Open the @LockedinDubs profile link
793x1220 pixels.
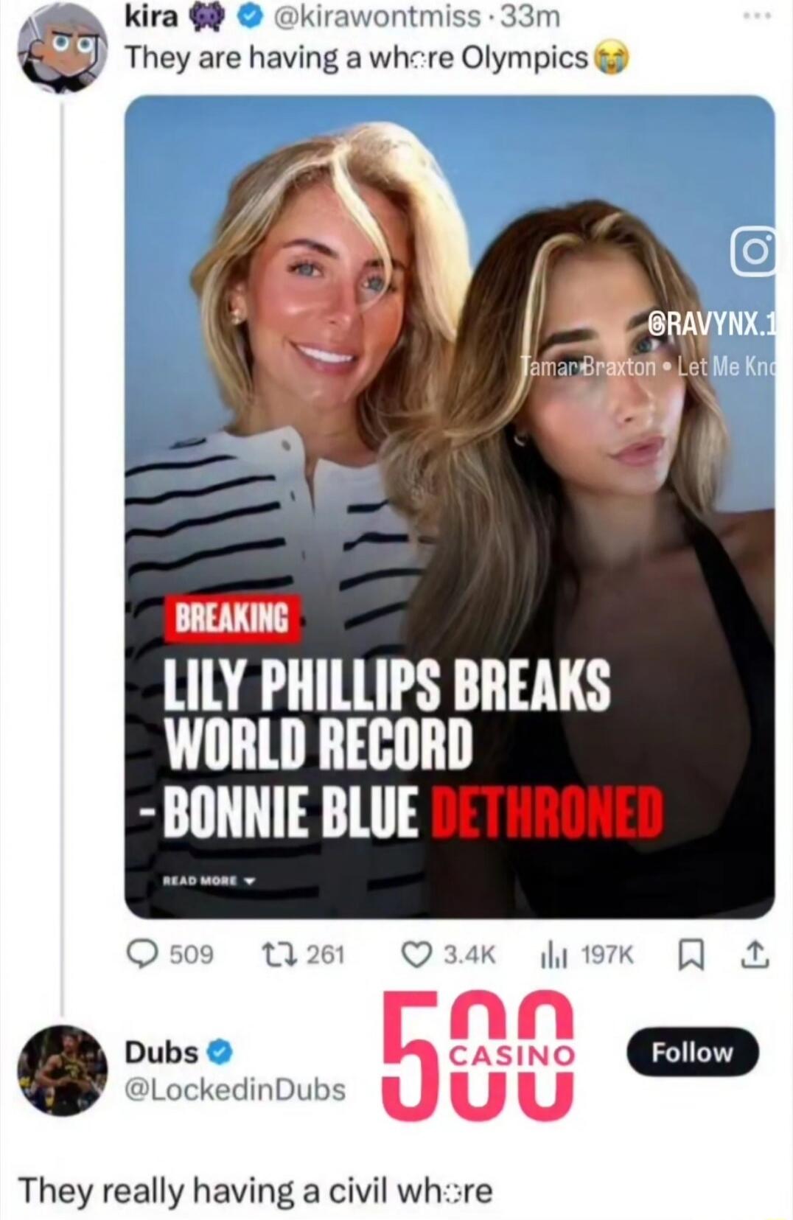(236, 1089)
